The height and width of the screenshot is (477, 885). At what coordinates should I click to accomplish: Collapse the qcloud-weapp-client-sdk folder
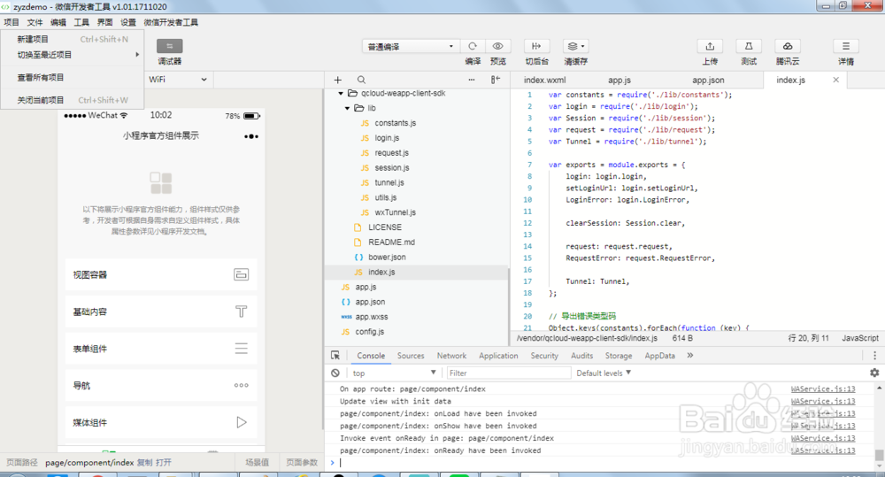(x=341, y=93)
